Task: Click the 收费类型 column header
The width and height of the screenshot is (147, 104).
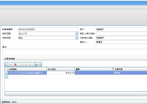Action: click(130, 69)
